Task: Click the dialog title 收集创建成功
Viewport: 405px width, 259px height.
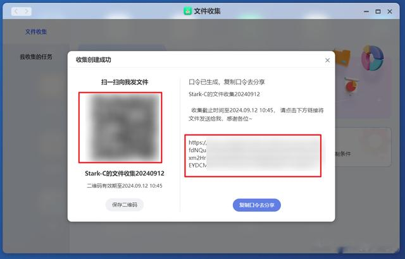Action: [x=93, y=60]
